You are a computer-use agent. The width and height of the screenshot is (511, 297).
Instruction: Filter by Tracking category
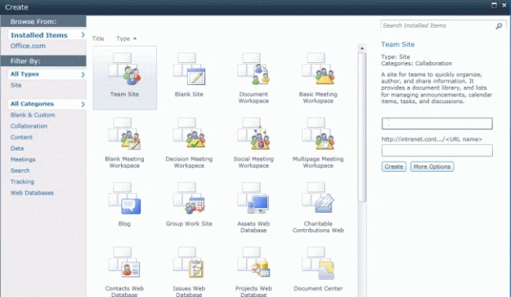[x=22, y=182]
